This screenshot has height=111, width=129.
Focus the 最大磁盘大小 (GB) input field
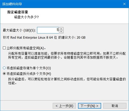click(x=48, y=30)
